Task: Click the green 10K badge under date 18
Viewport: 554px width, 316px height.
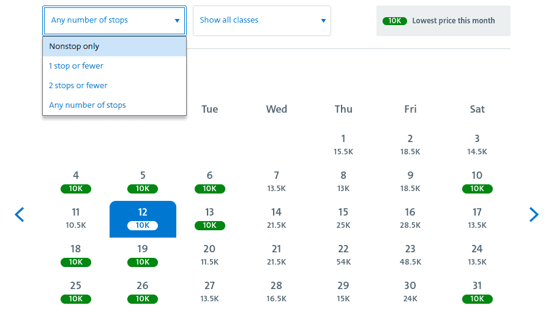Action: tap(76, 262)
